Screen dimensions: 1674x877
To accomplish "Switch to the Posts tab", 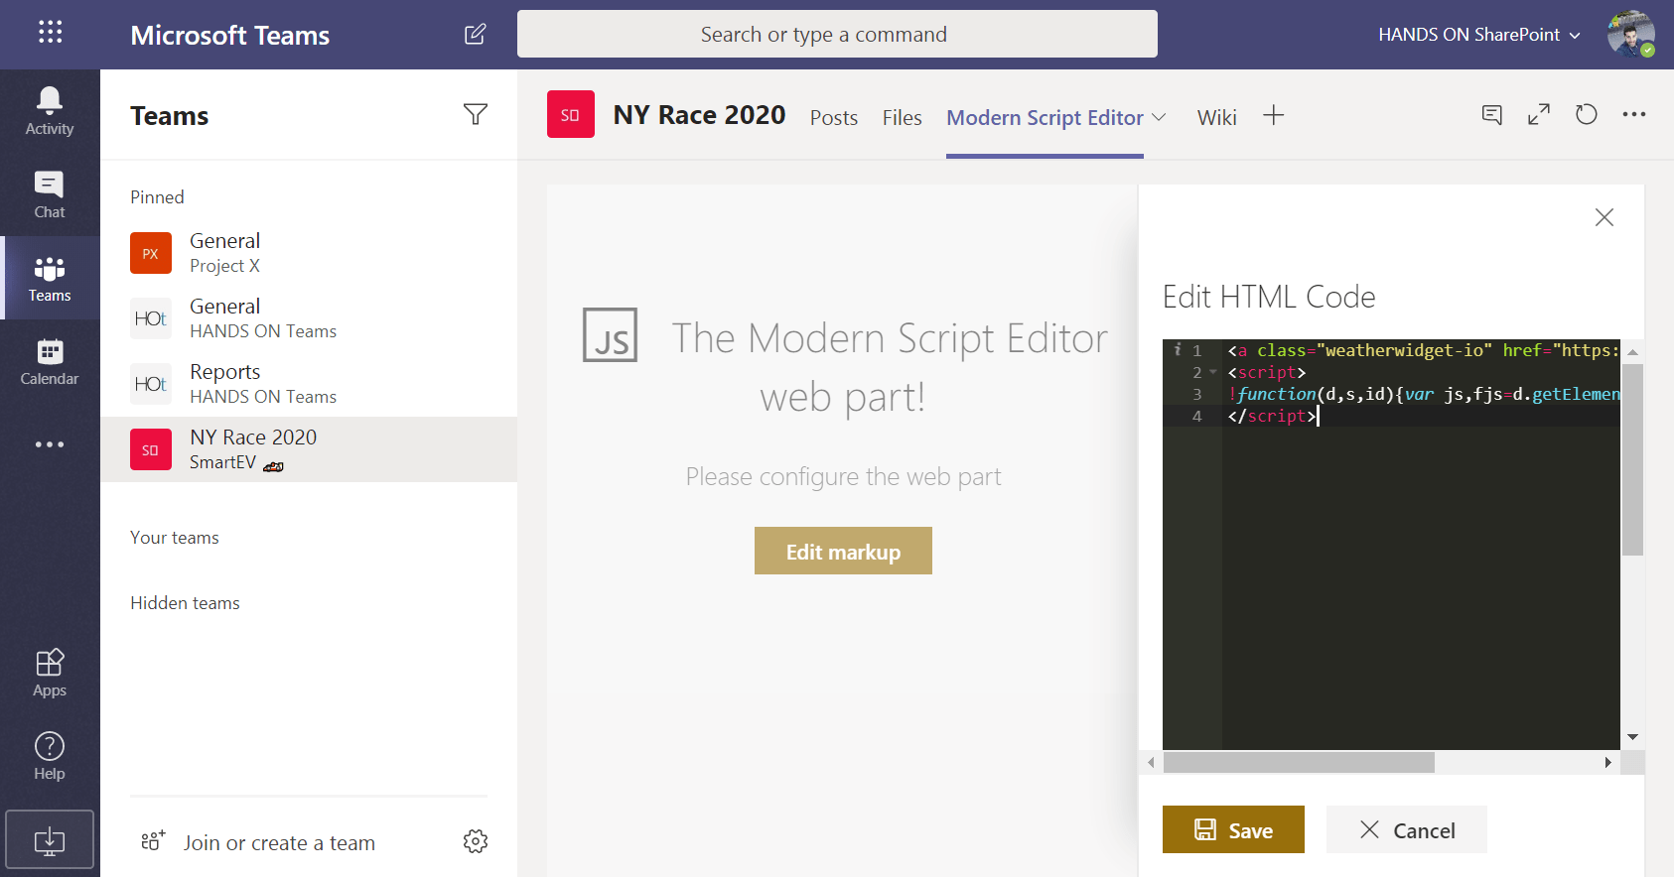I will (x=834, y=117).
